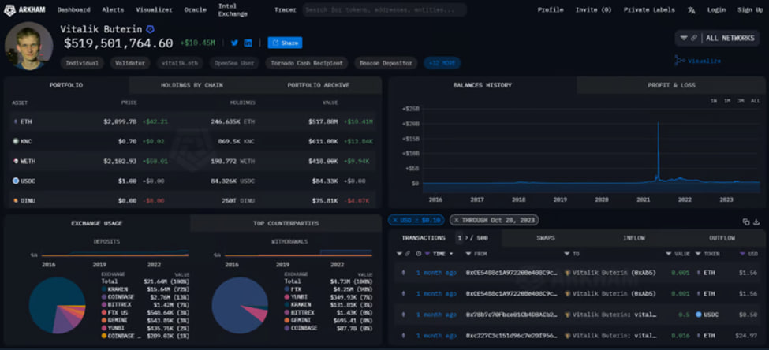Image resolution: width=769 pixels, height=350 pixels.
Task: Open the VALUE column filter
Action: (x=669, y=254)
